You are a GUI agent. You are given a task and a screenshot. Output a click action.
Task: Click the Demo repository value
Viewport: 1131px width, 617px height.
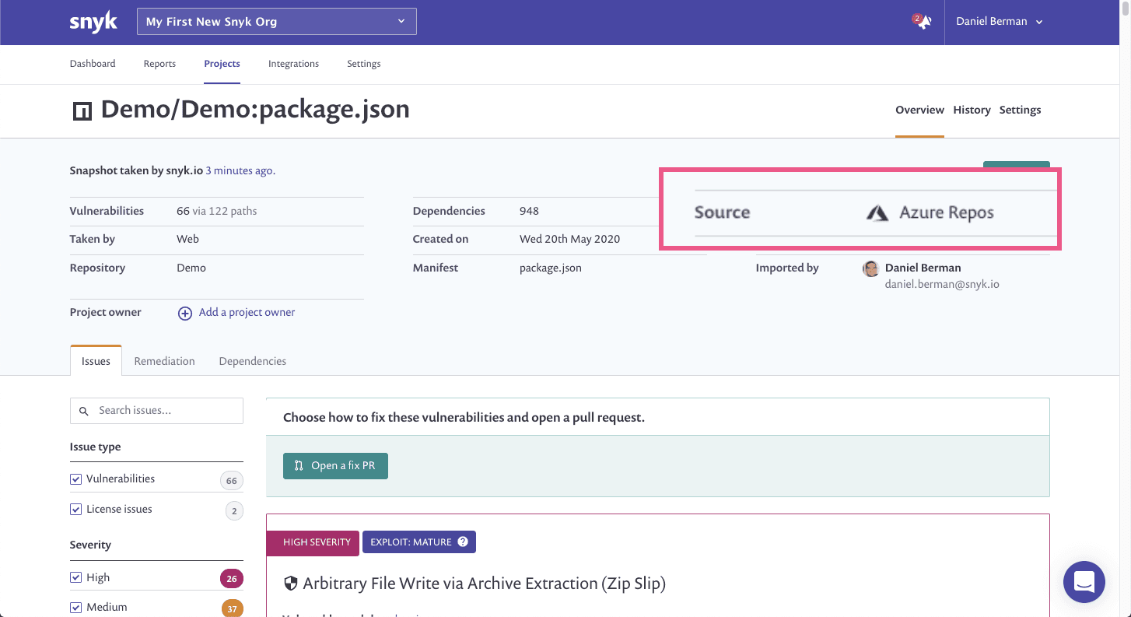click(x=191, y=268)
